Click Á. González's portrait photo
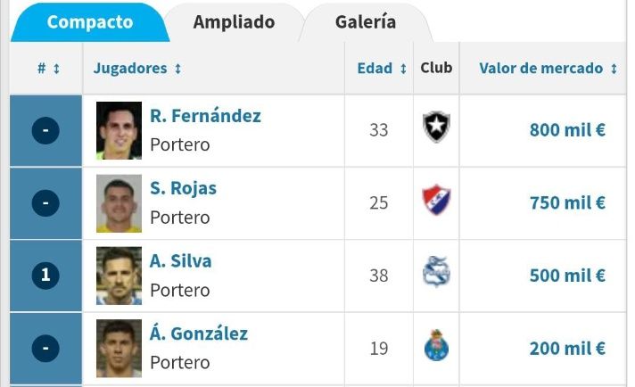The image size is (635, 387). pyautogui.click(x=119, y=348)
